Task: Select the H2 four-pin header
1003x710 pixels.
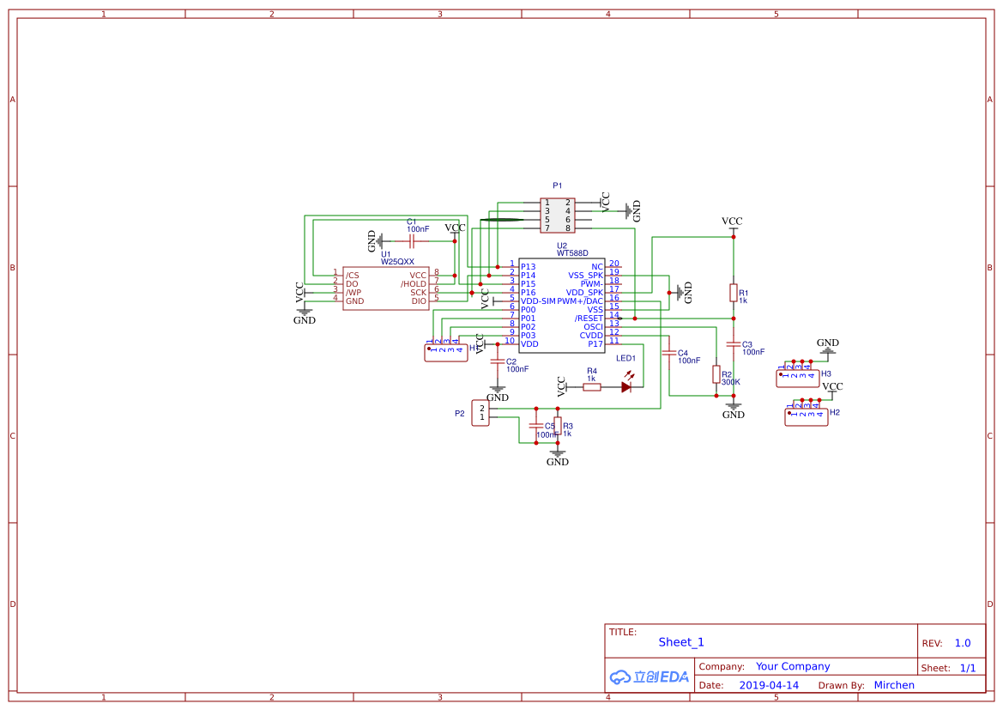Action: pyautogui.click(x=807, y=417)
